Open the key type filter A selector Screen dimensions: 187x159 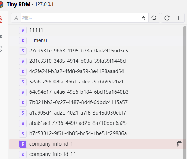(x=16, y=18)
